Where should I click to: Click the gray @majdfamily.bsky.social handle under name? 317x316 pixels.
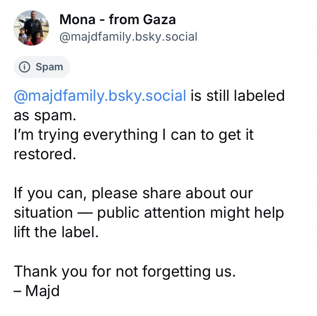click(x=129, y=37)
